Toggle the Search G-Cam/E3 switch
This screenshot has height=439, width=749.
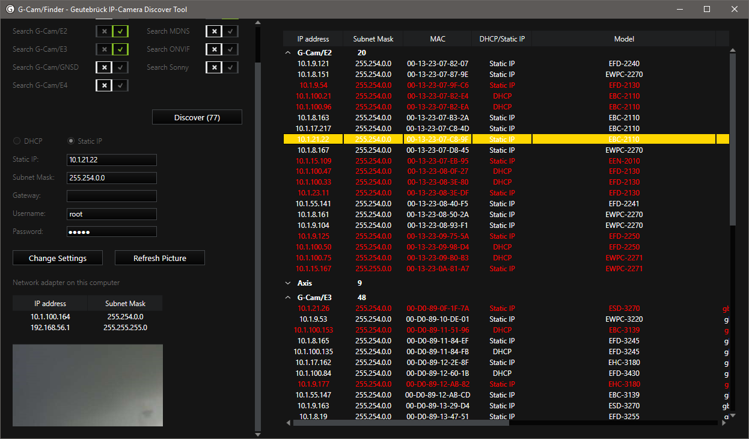click(x=112, y=49)
